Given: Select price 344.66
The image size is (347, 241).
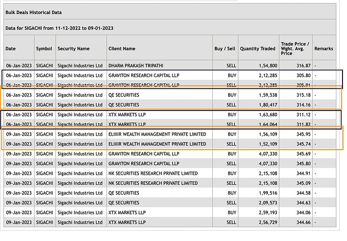Looking at the screenshot, I should [303, 222].
